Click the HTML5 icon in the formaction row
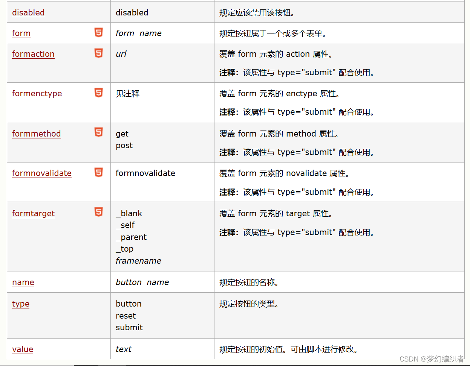Image resolution: width=470 pixels, height=366 pixels. (x=99, y=53)
